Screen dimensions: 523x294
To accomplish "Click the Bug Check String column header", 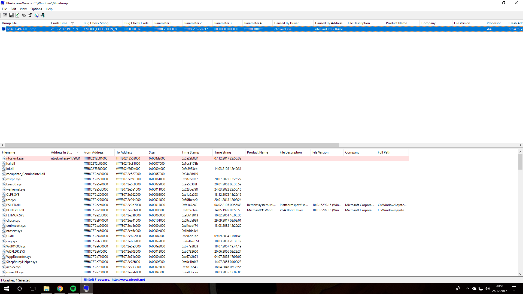I will [x=96, y=23].
